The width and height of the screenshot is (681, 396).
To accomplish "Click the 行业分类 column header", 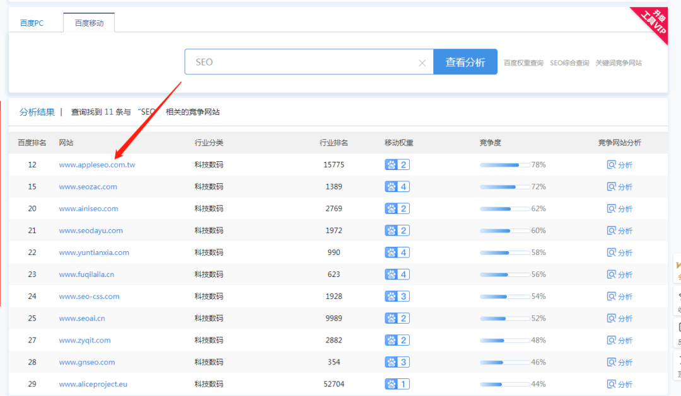I will point(209,143).
